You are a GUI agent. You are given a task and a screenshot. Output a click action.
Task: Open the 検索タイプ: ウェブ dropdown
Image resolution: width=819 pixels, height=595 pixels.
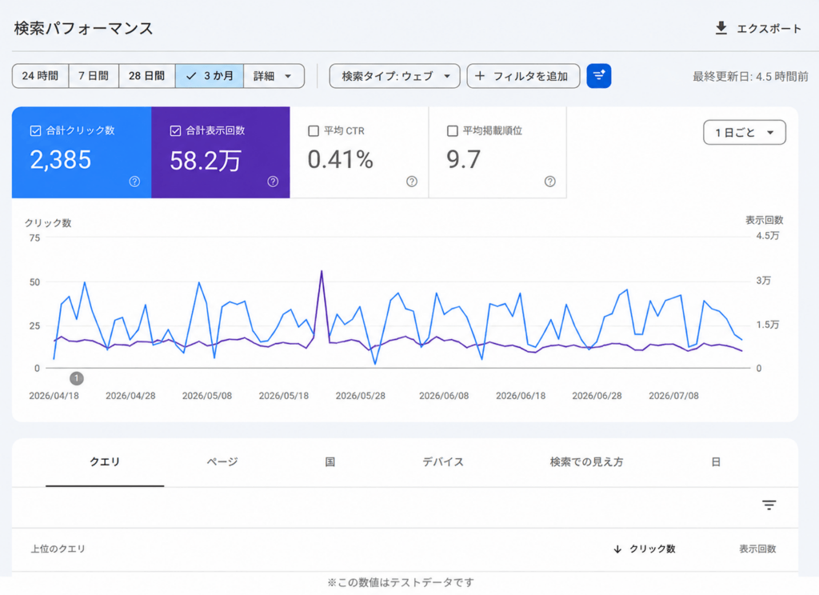point(394,76)
